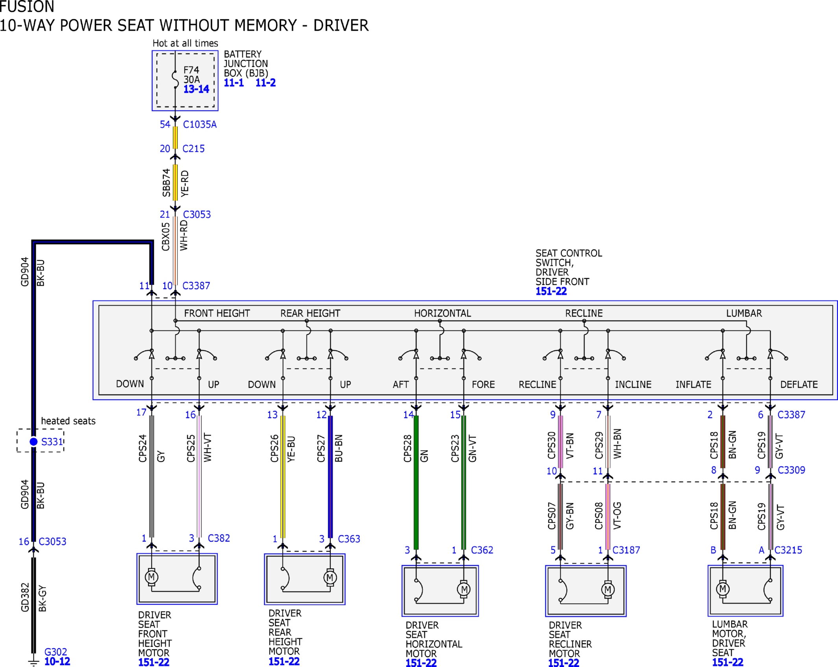The height and width of the screenshot is (667, 838).
Task: Click the motor symbol in the rear height motor box
Action: (330, 577)
